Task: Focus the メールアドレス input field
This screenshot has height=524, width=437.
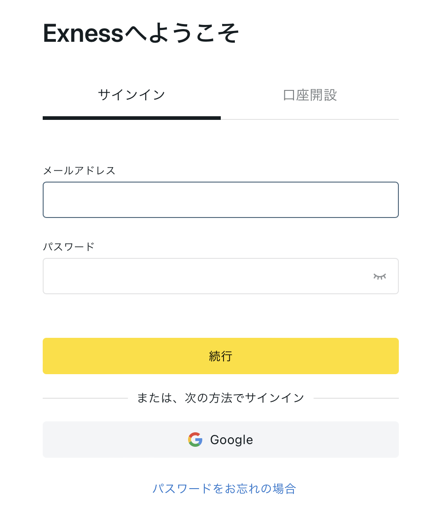Action: (x=221, y=200)
